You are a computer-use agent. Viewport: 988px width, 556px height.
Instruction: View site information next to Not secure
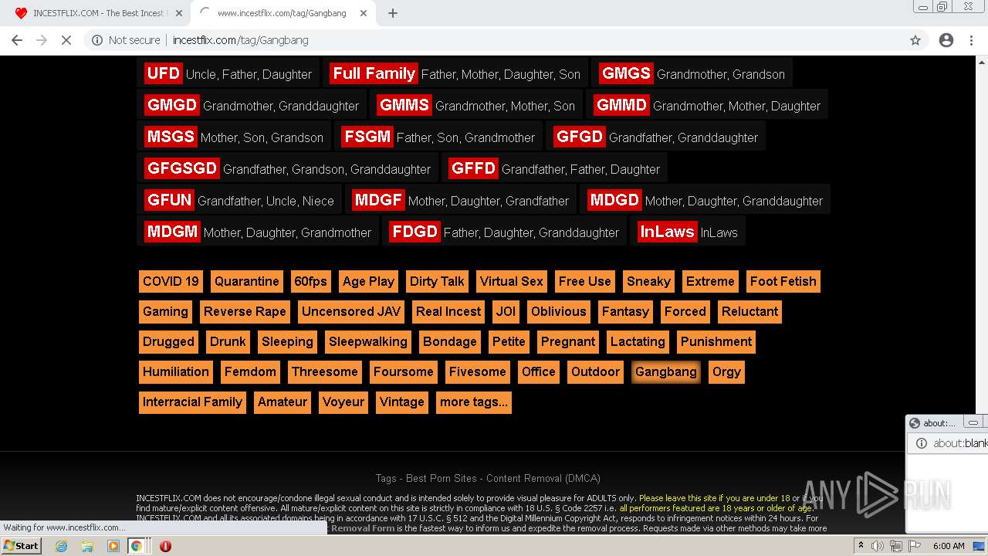pos(97,40)
